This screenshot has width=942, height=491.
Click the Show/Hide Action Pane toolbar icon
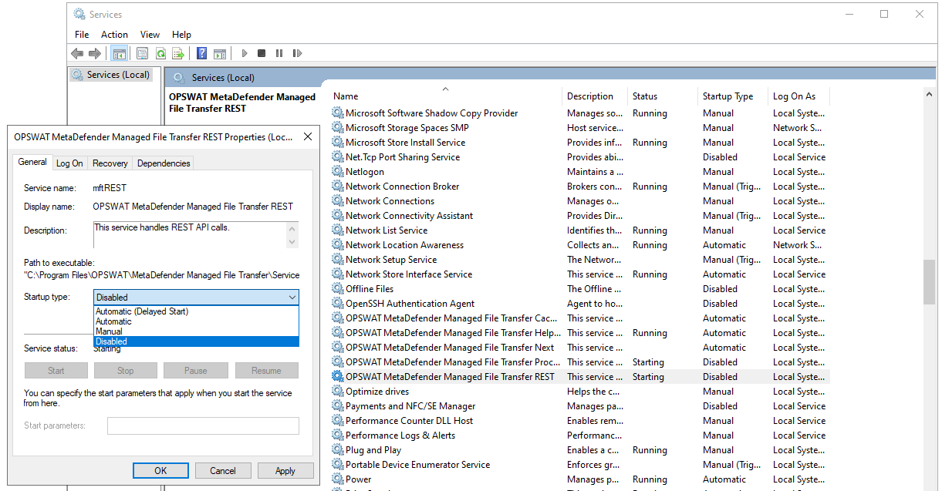tap(220, 53)
